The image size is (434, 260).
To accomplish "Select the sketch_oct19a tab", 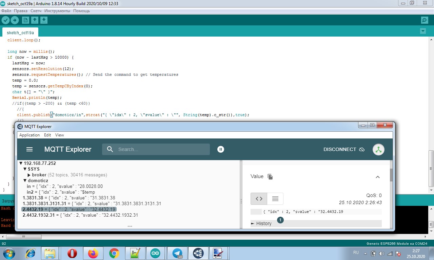I will pos(20,32).
